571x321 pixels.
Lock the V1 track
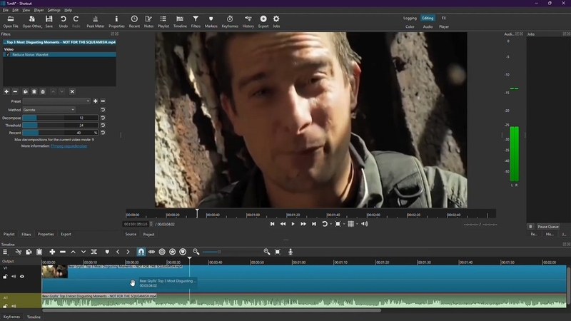(x=5, y=277)
